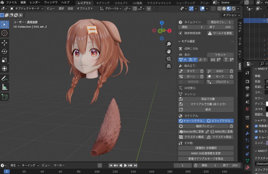This screenshot has height=174, width=268.
Task: Toggle the 両面表示 checkbox
Action: 256,126
